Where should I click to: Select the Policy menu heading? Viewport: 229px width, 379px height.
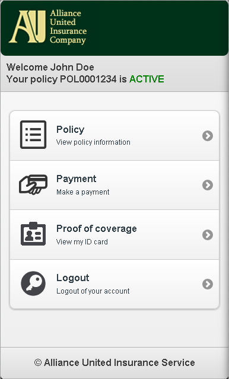(x=71, y=129)
